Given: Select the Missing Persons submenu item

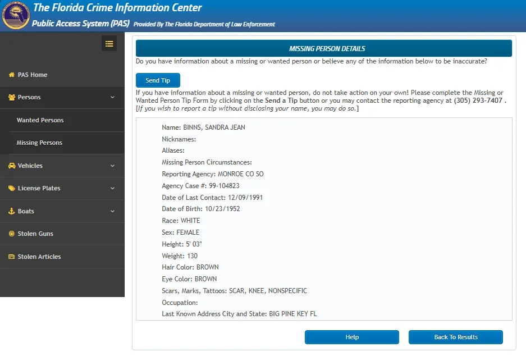Looking at the screenshot, I should click(39, 143).
